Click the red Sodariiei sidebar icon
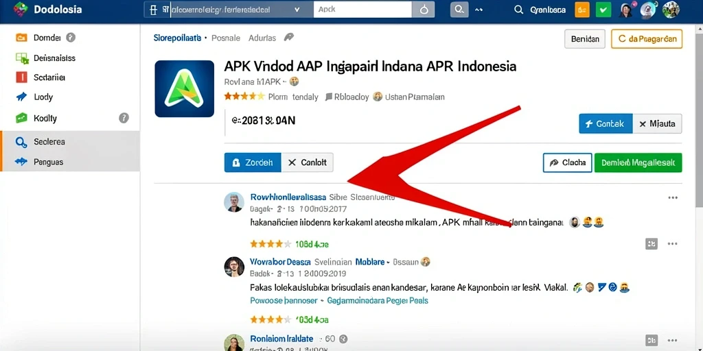 tap(21, 77)
